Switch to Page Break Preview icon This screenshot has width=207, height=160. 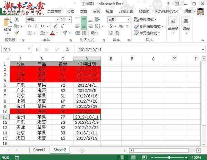pos(145,157)
